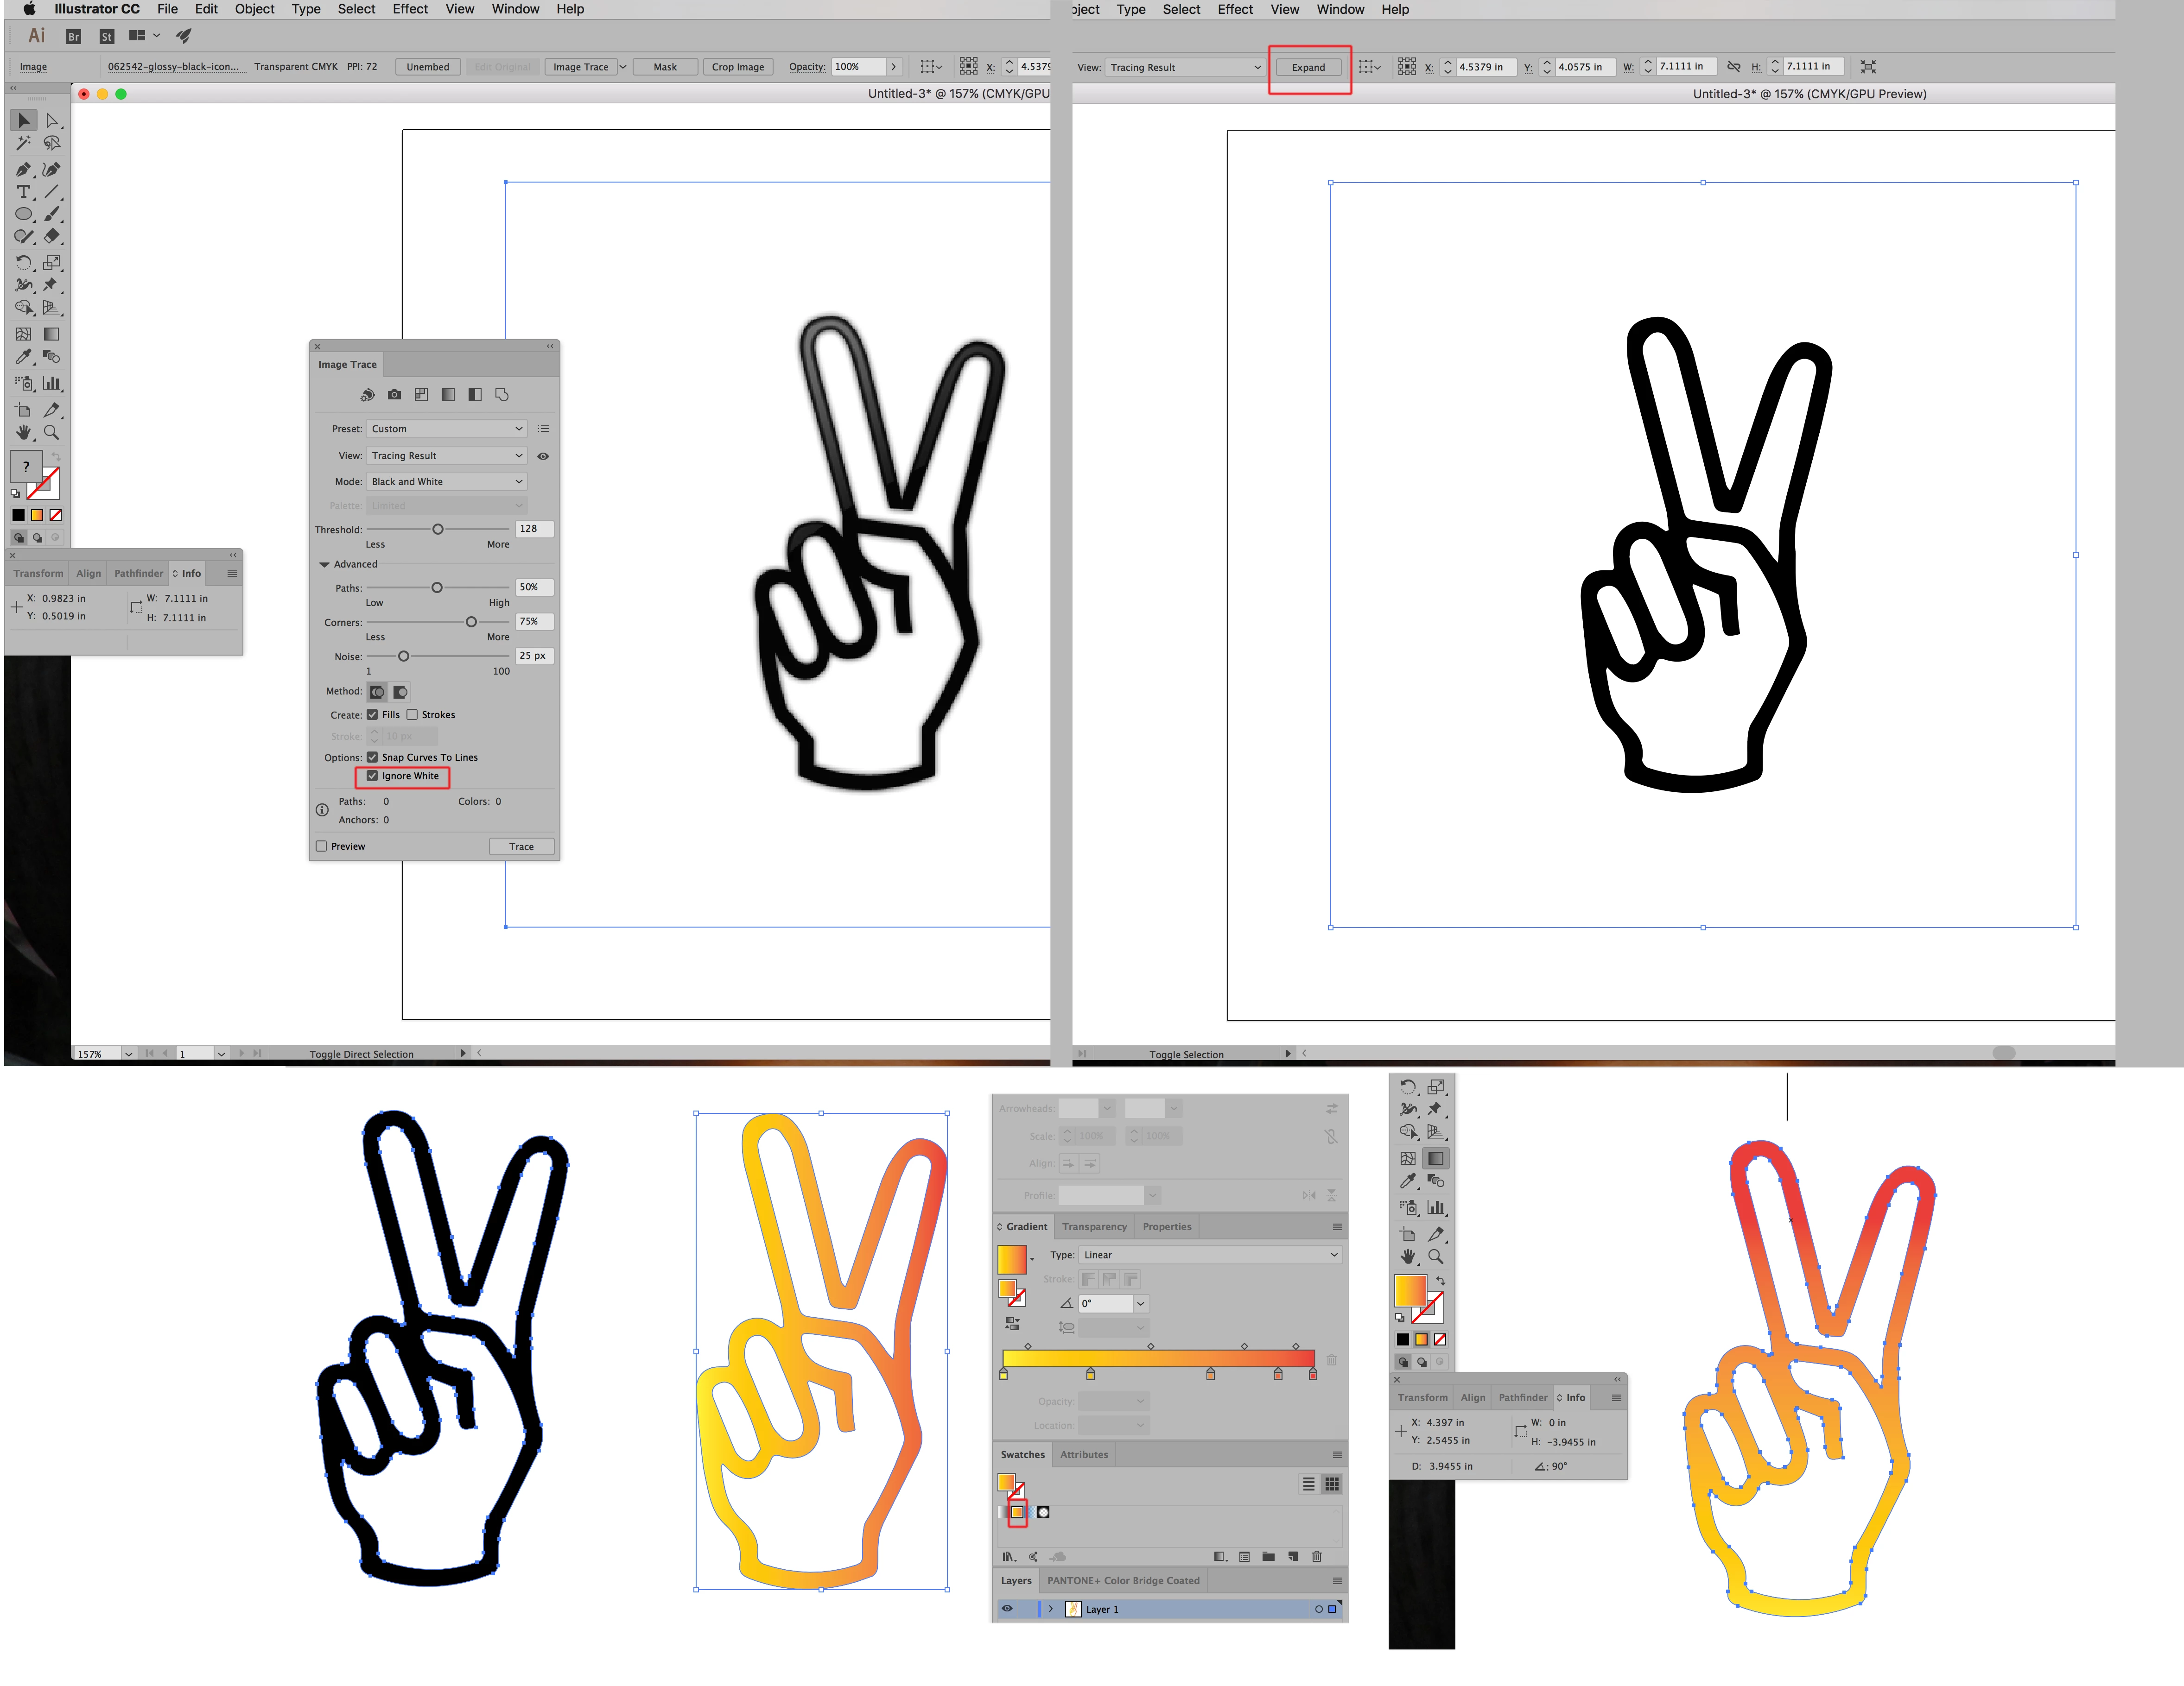Viewport: 2184px width, 1686px height.
Task: Toggle Layer 1 visibility eye
Action: pos(1007,1609)
